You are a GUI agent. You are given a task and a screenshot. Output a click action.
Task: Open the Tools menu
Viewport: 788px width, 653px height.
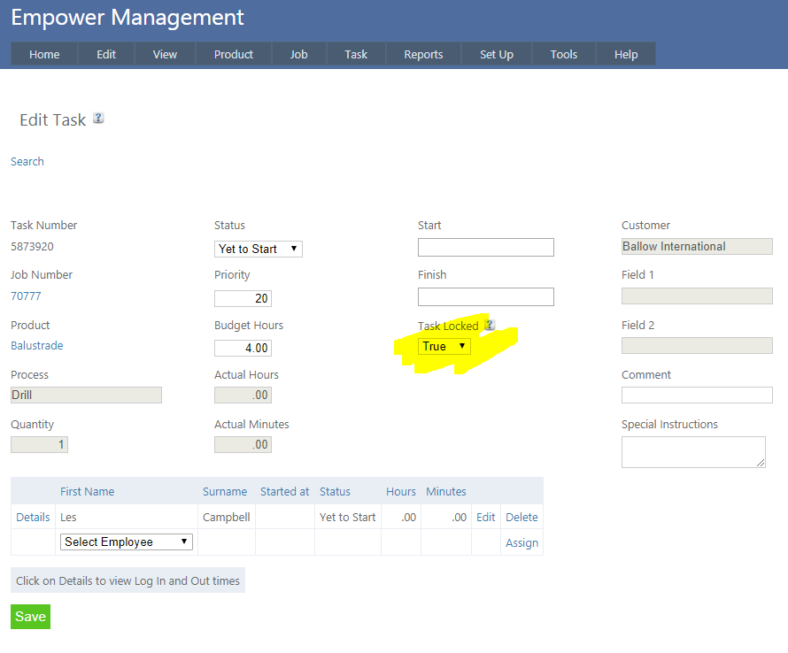[564, 55]
